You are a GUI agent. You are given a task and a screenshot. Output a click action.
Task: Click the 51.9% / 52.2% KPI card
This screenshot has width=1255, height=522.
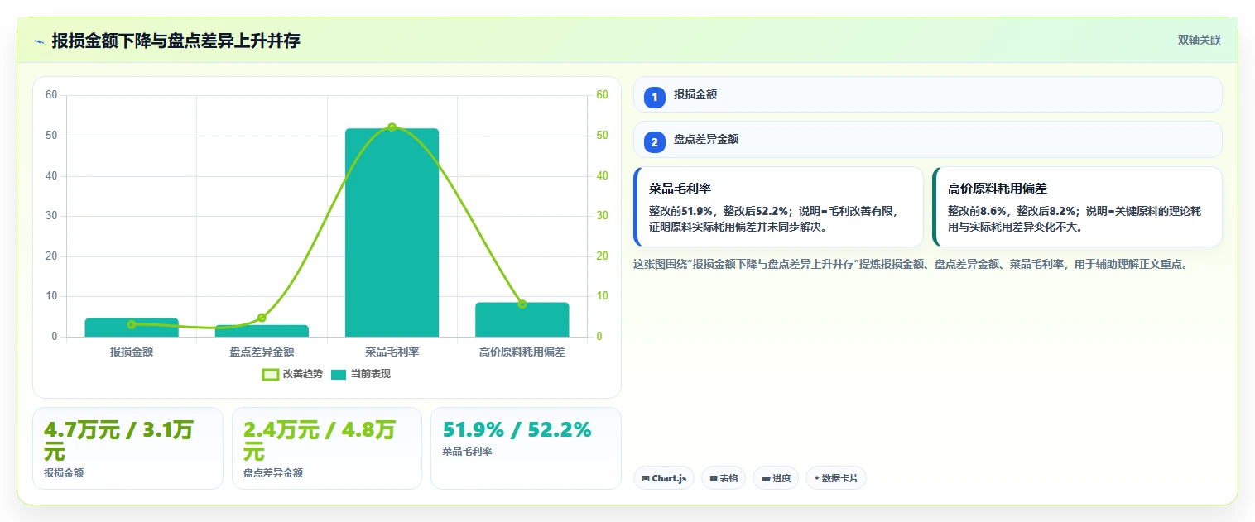526,448
